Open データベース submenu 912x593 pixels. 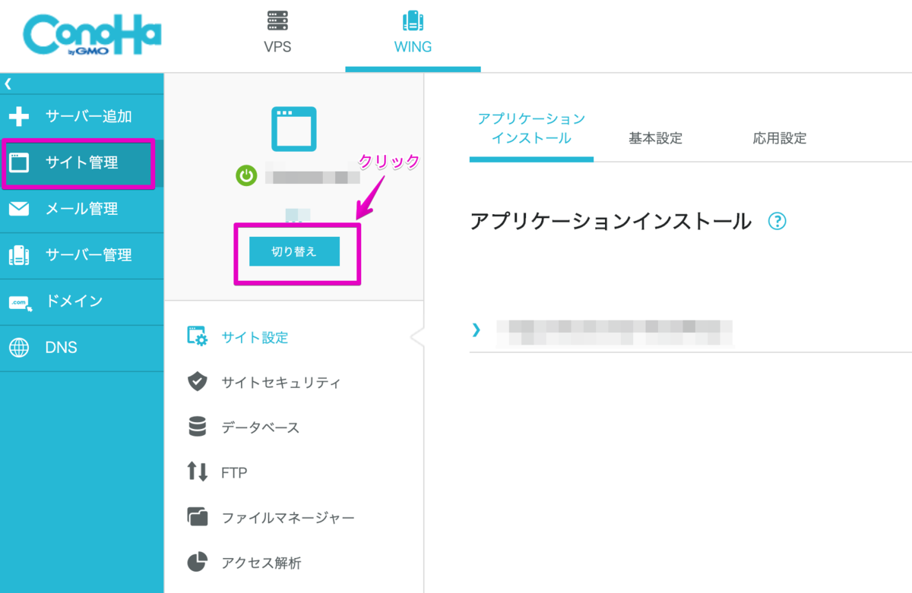coord(261,427)
